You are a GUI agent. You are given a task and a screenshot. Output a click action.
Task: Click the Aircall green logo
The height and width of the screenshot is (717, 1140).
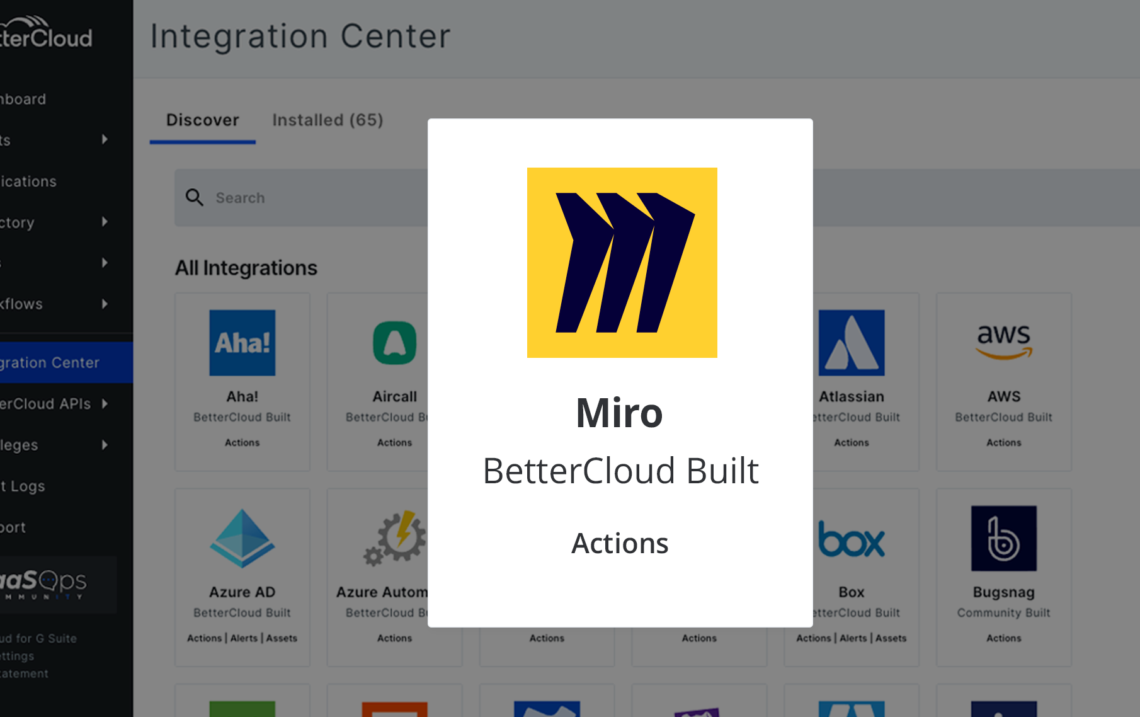click(x=395, y=343)
